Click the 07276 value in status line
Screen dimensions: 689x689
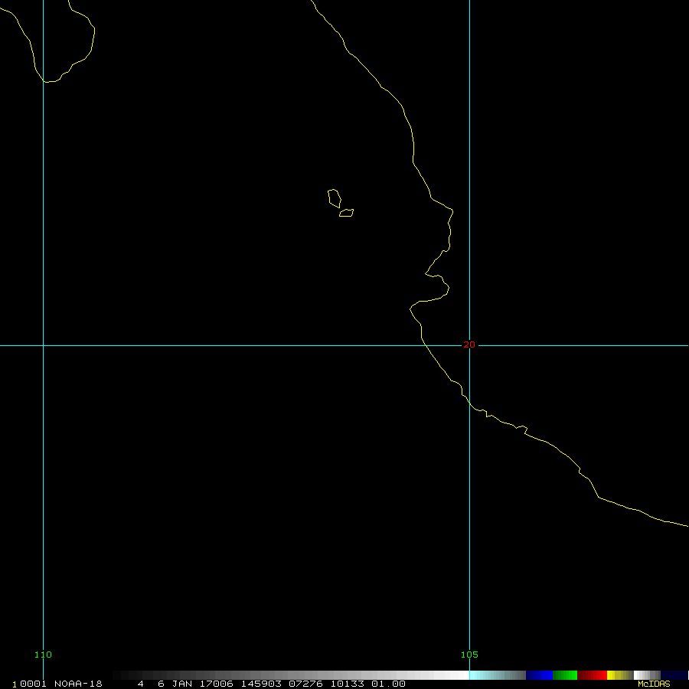pos(305,684)
